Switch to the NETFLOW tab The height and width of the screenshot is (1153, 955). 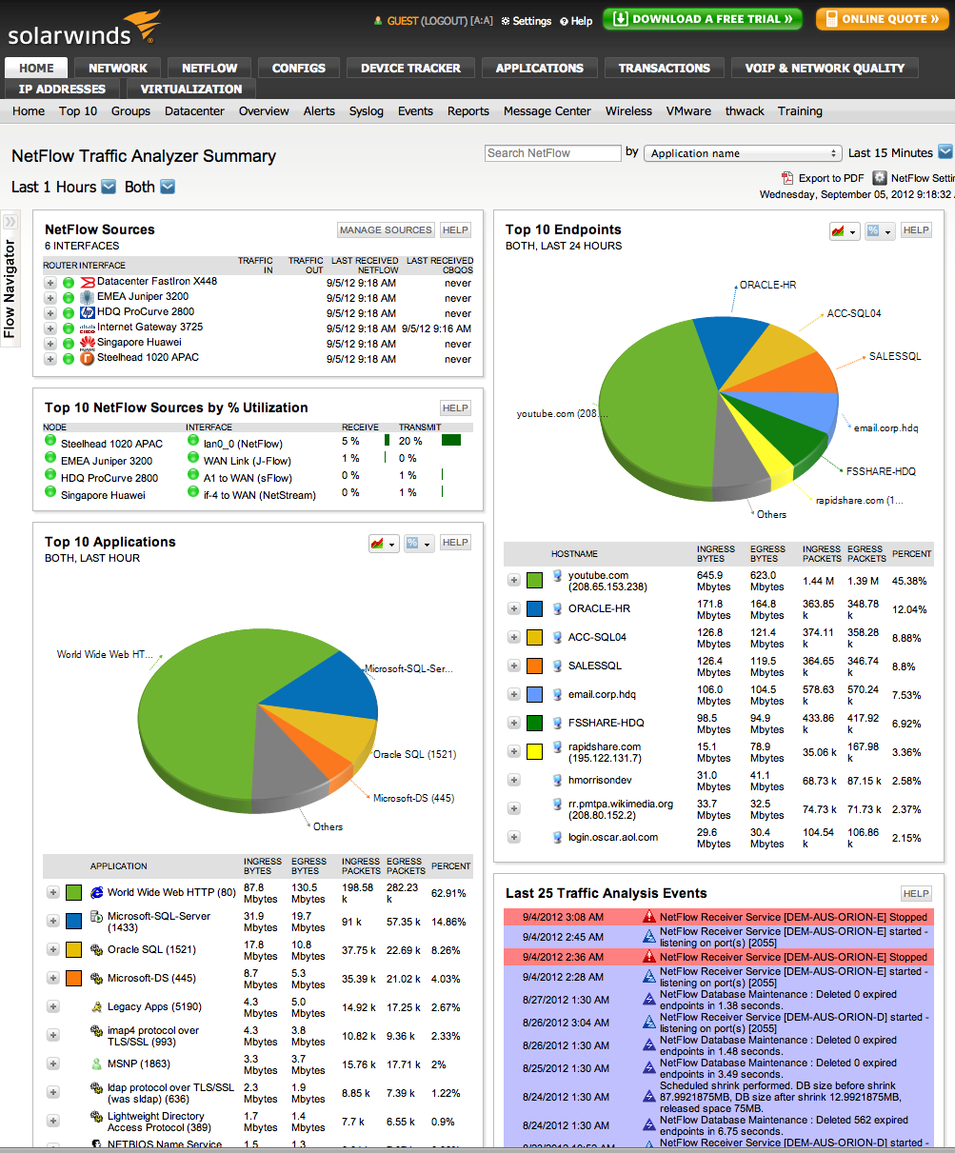(209, 69)
